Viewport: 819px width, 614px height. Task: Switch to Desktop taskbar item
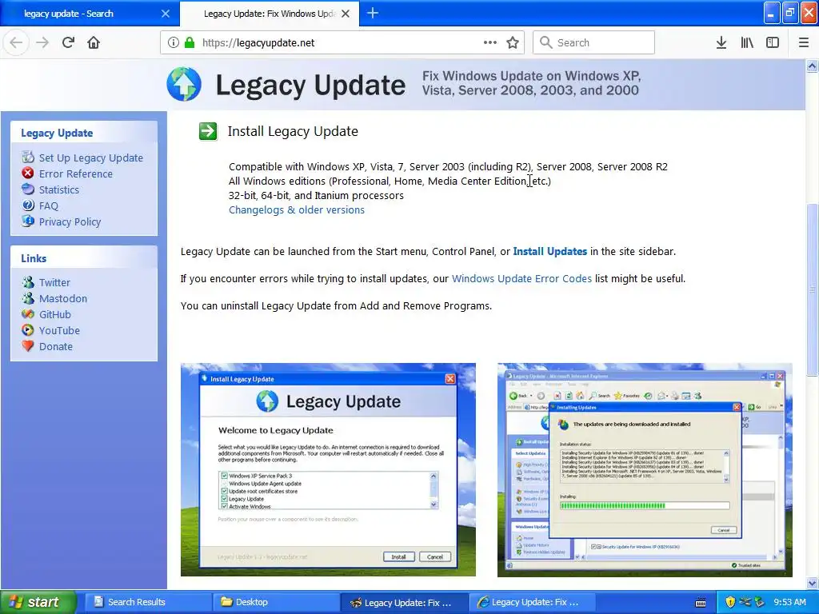coord(274,602)
